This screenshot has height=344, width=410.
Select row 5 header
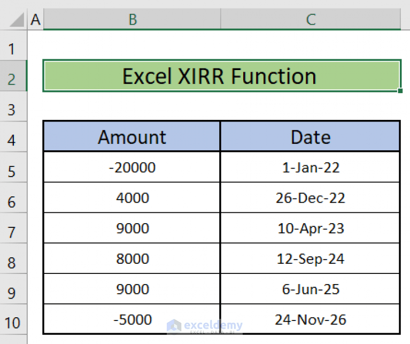[13, 167]
